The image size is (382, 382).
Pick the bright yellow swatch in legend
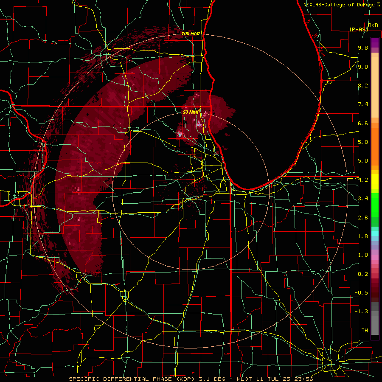pyautogui.click(x=375, y=182)
